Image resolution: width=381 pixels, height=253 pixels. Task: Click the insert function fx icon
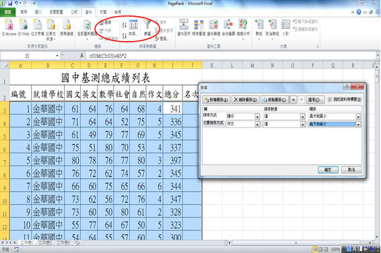[82, 56]
